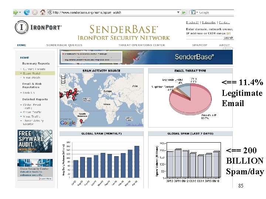This screenshot has width=266, height=199.
Task: Click the blue reload page icon
Action: (27, 13)
